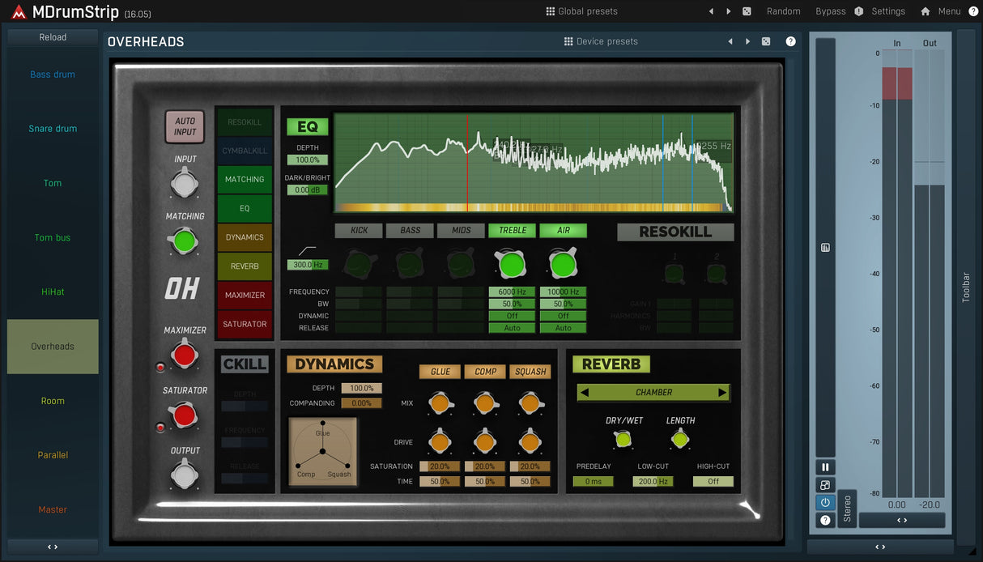
Task: Disable the TREBLE EQ band
Action: [512, 230]
